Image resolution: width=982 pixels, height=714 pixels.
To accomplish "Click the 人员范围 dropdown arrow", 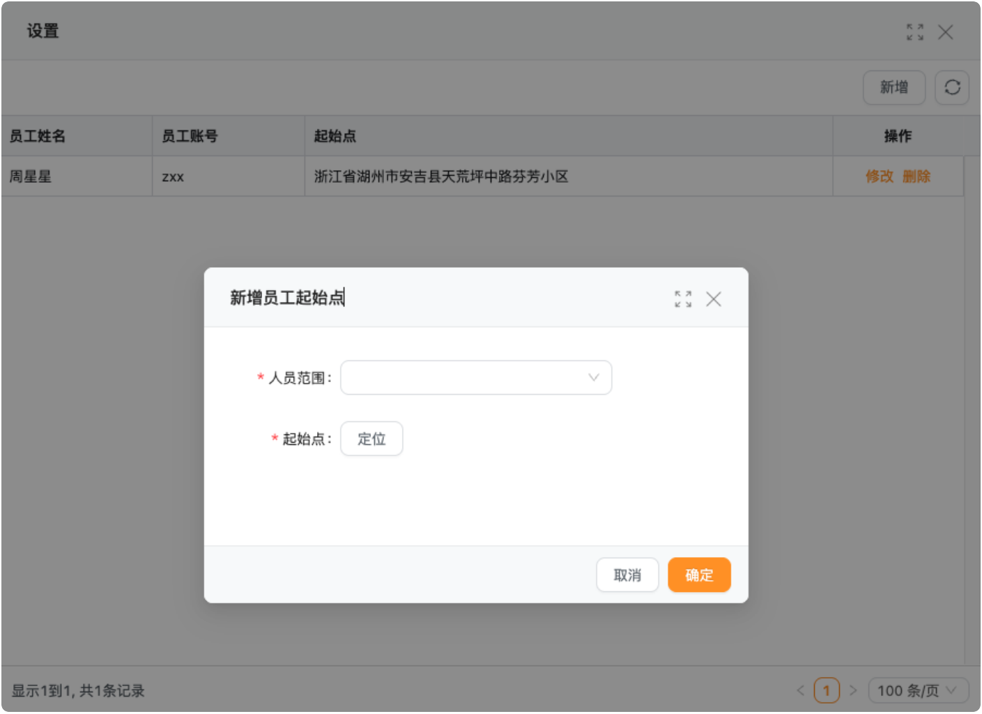I will tap(594, 378).
